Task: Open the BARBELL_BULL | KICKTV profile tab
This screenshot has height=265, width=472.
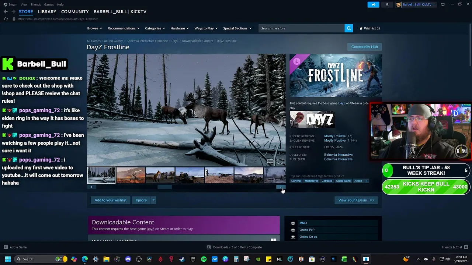Action: click(120, 12)
